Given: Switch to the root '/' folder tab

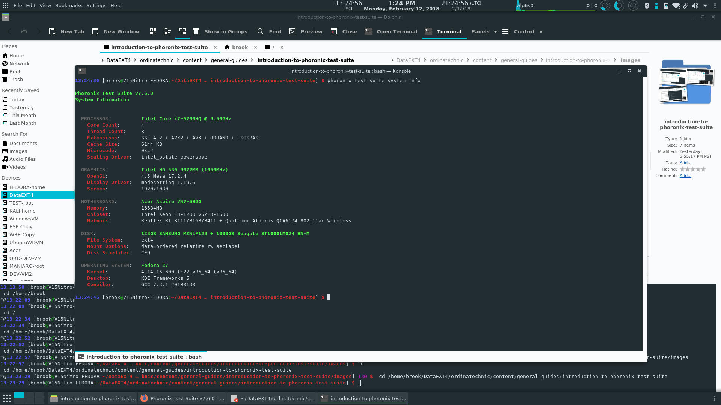Looking at the screenshot, I should [270, 47].
